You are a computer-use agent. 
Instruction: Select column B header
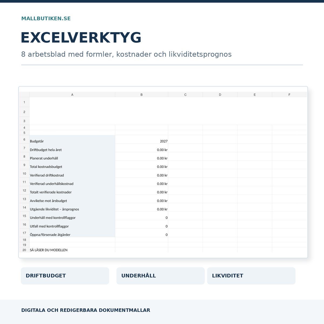pos(141,95)
